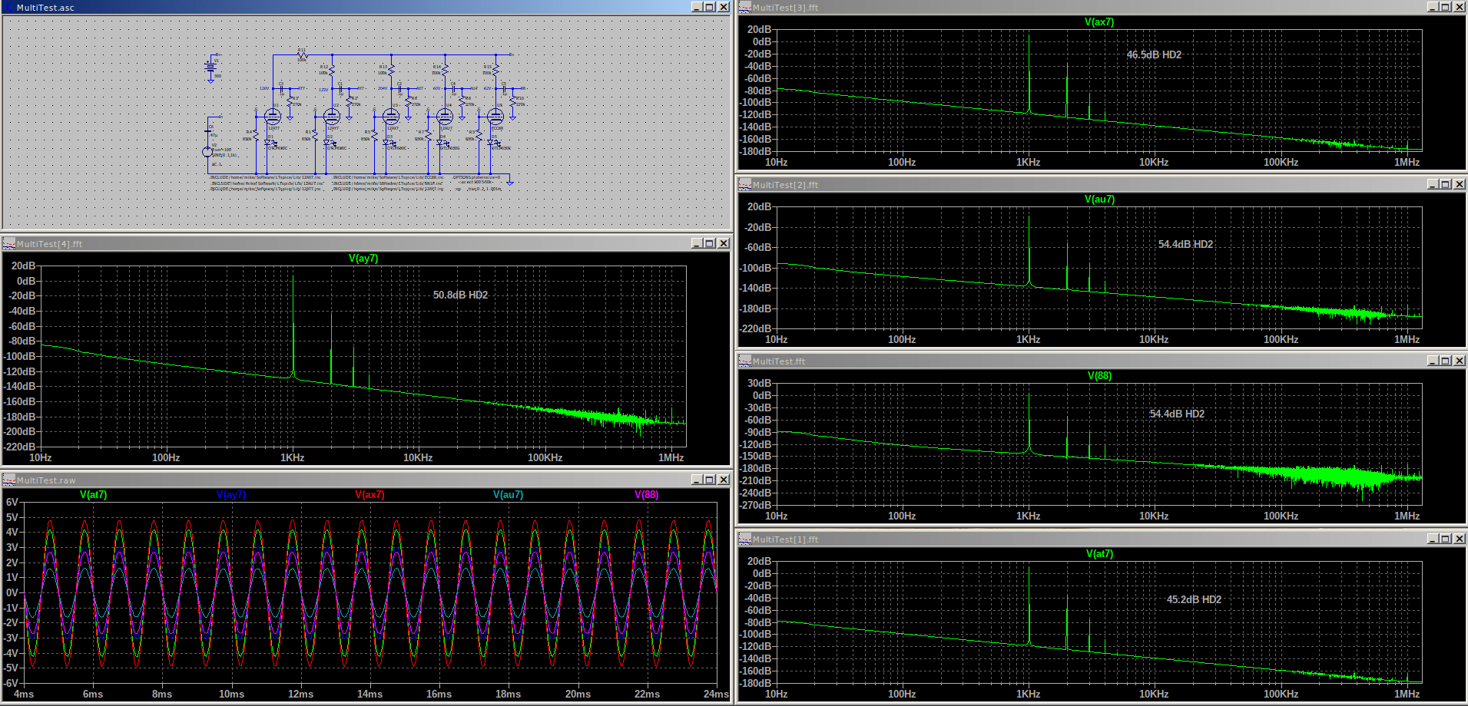Click red V(ax7) label in MultiTest.raw
The width and height of the screenshot is (1468, 706).
coord(369,495)
